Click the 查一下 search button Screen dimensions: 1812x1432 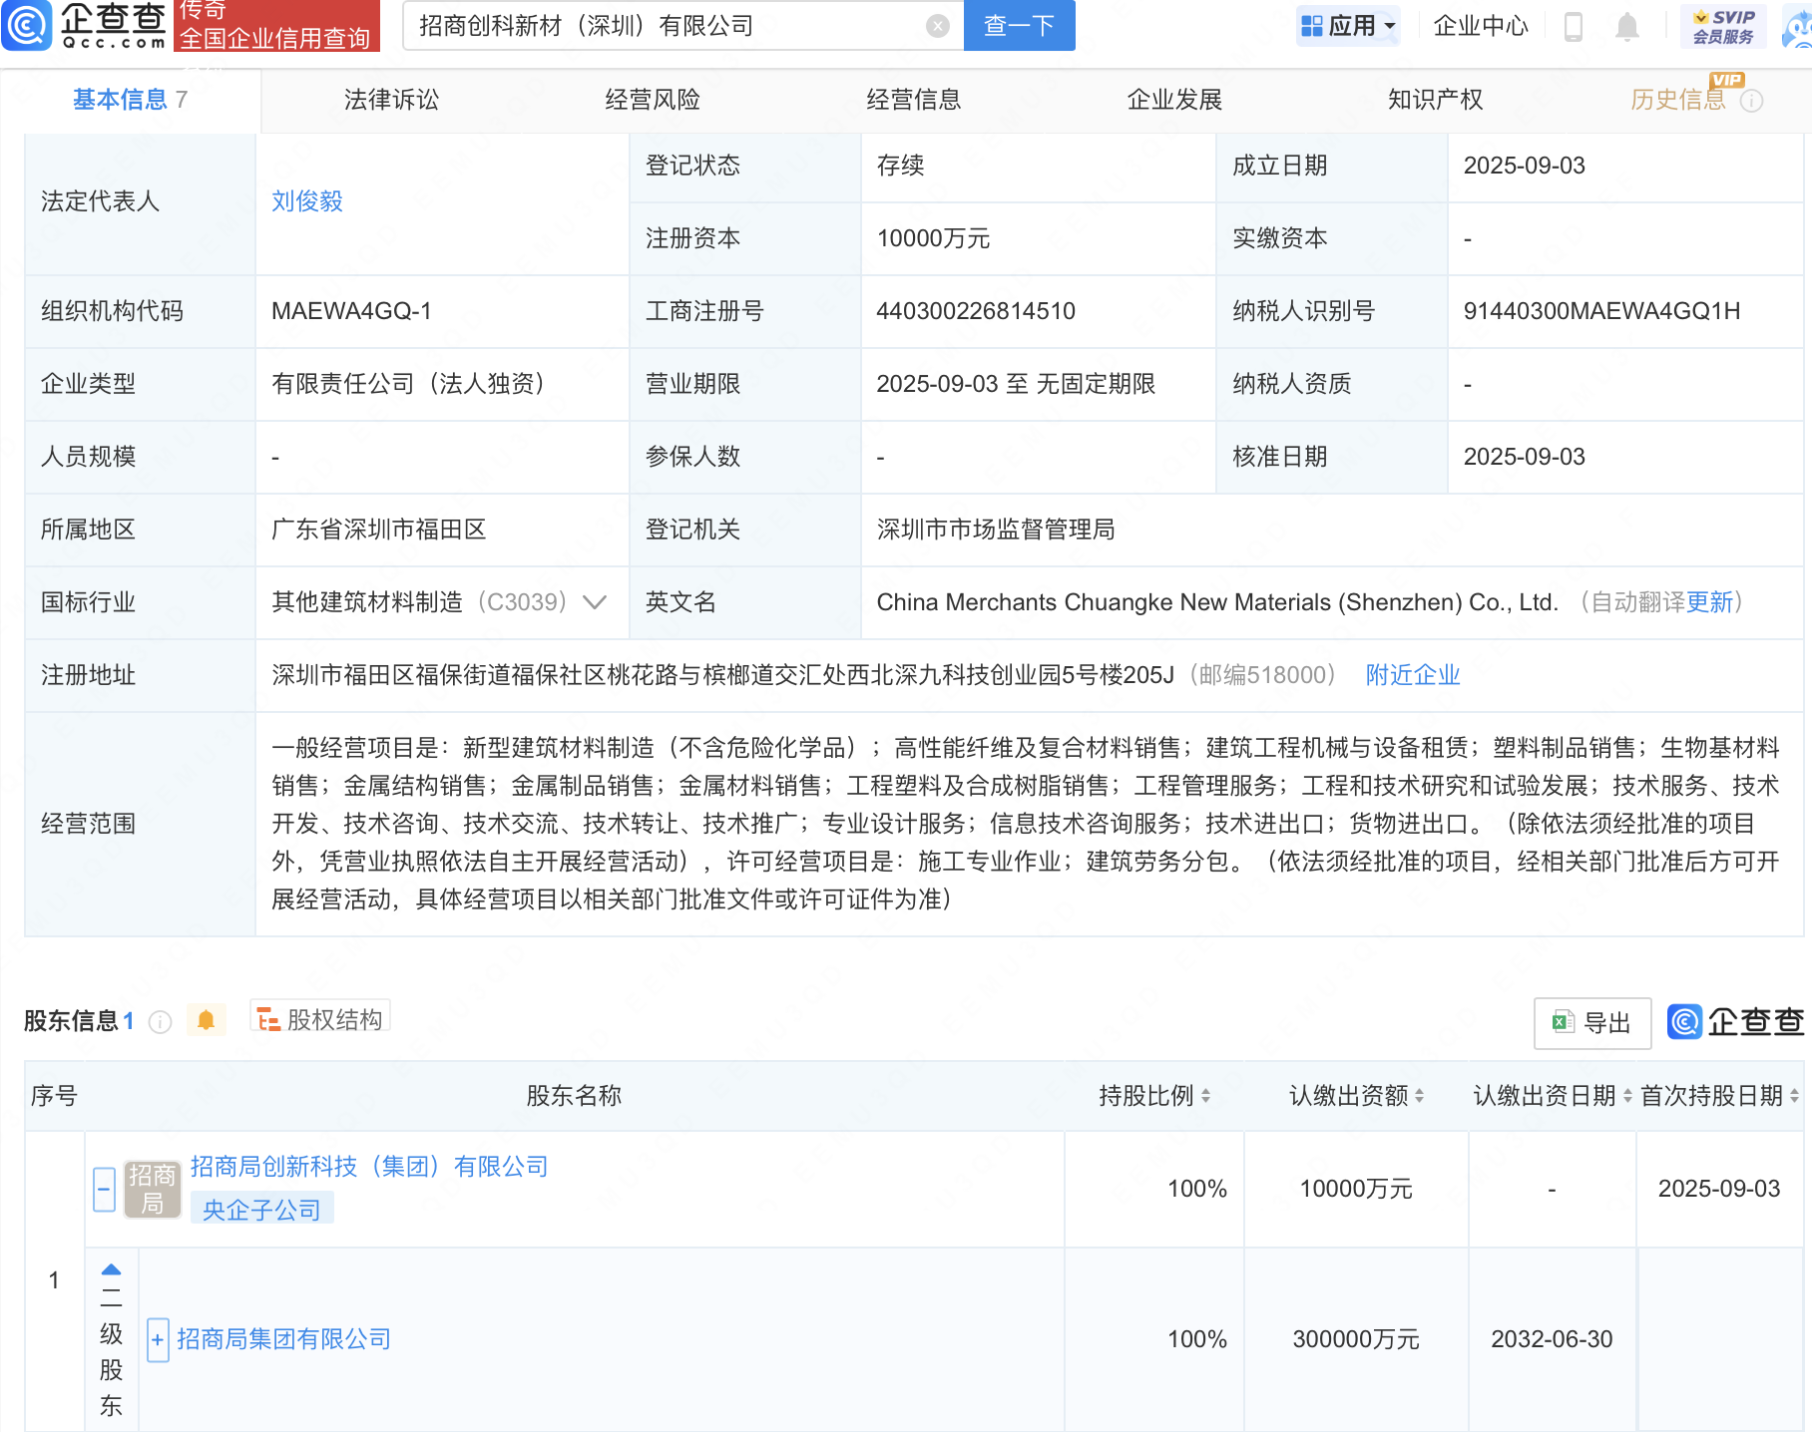(1019, 26)
